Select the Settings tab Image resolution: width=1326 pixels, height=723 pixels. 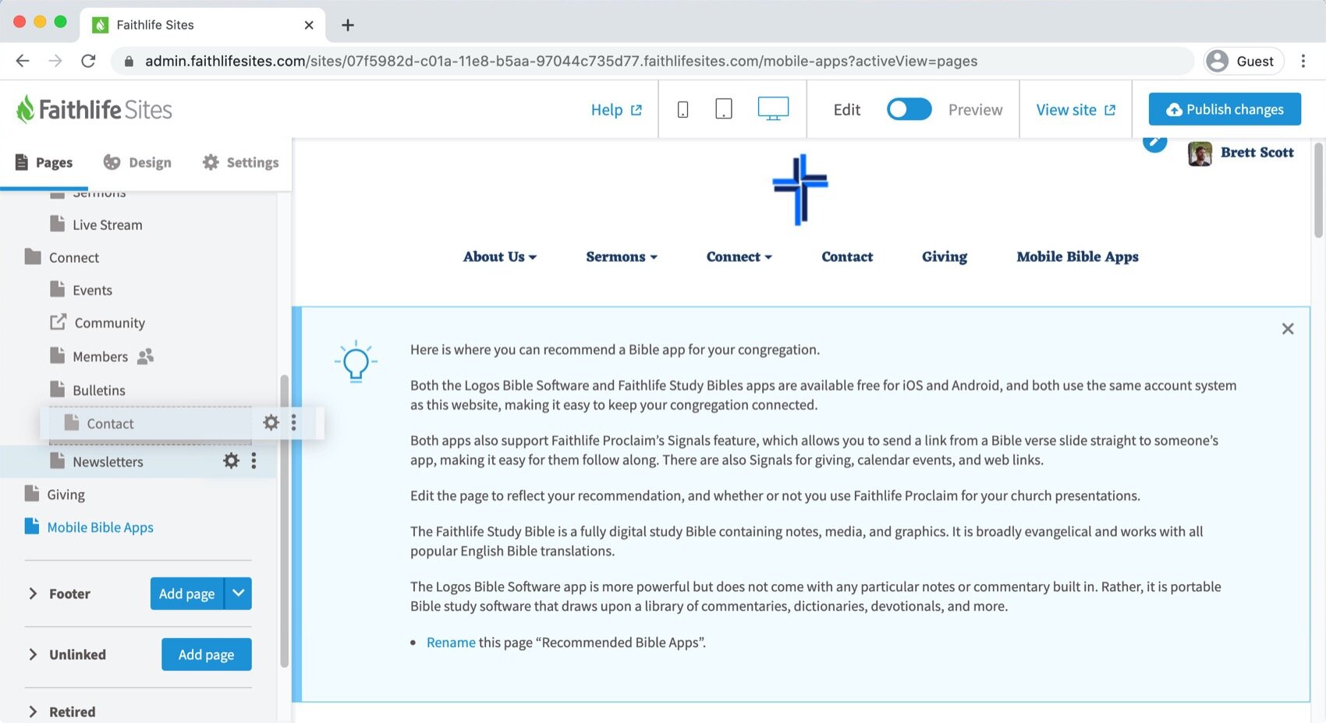pos(240,162)
